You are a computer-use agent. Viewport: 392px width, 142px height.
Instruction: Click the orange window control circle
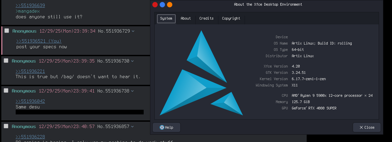tap(169, 5)
